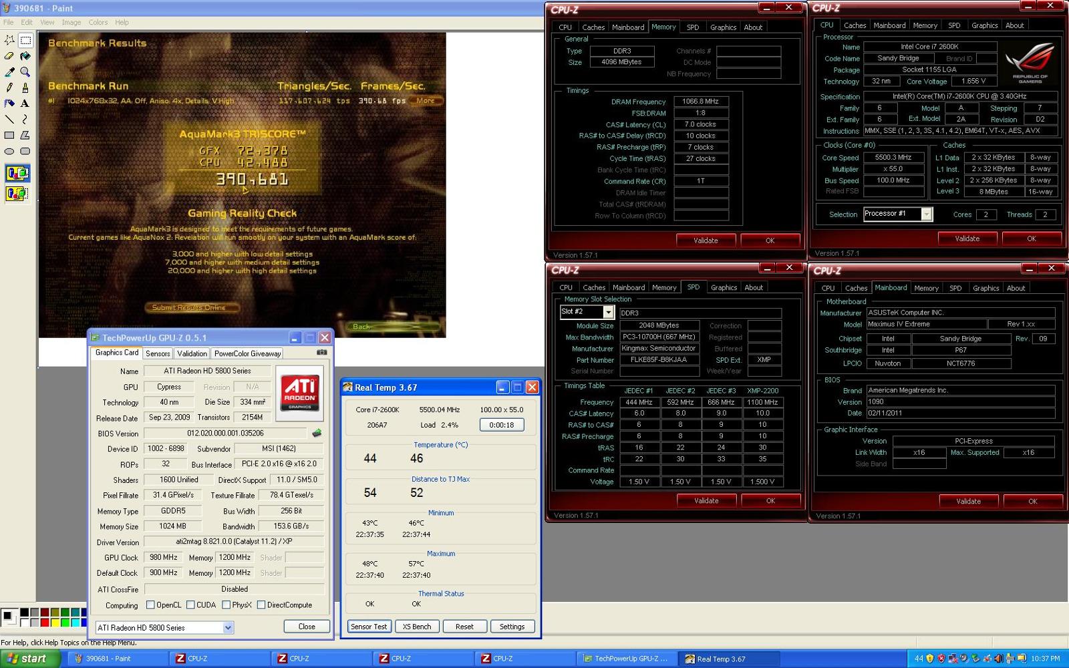
Task: Enable the OpenCL checkbox in GPU-Z
Action: (x=151, y=605)
